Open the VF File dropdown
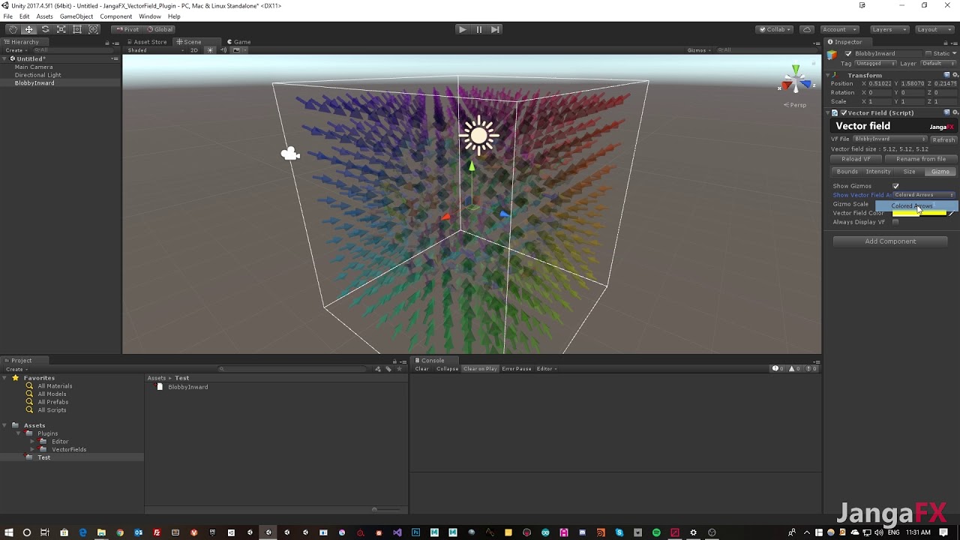Viewport: 960px width, 540px height. point(890,139)
